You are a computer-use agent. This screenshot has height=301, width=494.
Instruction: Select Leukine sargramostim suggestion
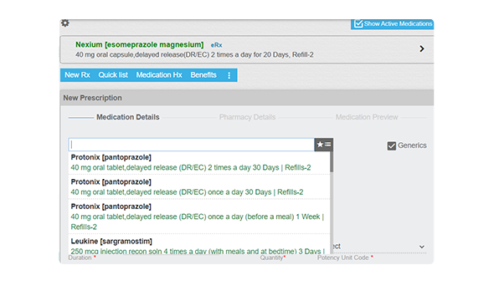(x=199, y=245)
